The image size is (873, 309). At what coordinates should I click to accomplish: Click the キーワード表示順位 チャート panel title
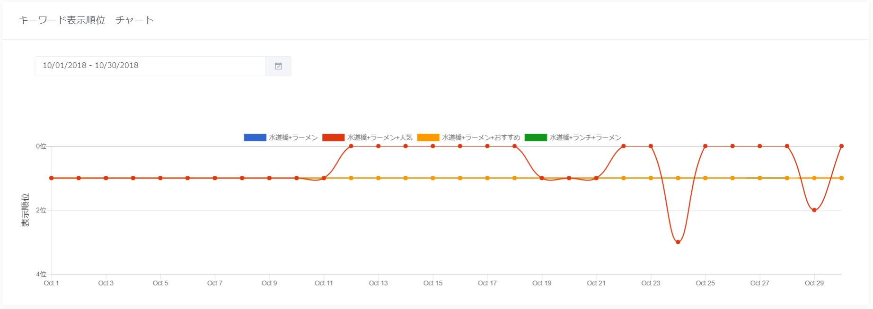pyautogui.click(x=86, y=20)
